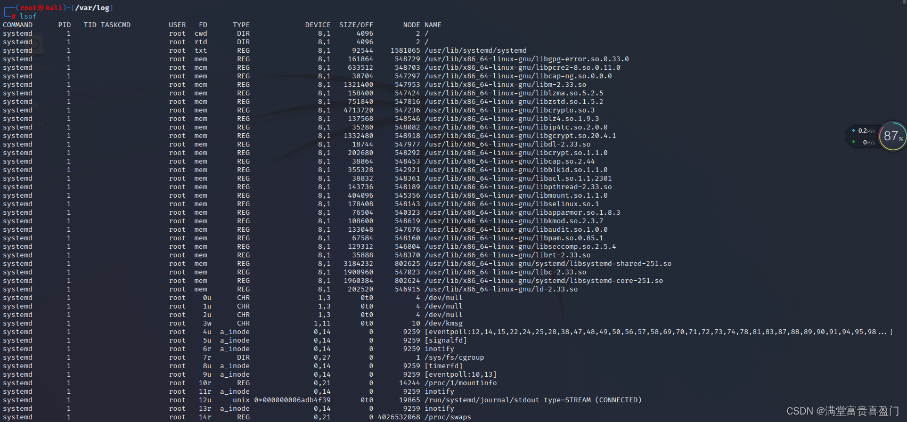Click the 87% memory usage circle widget
The height and width of the screenshot is (422, 907).
tap(893, 136)
